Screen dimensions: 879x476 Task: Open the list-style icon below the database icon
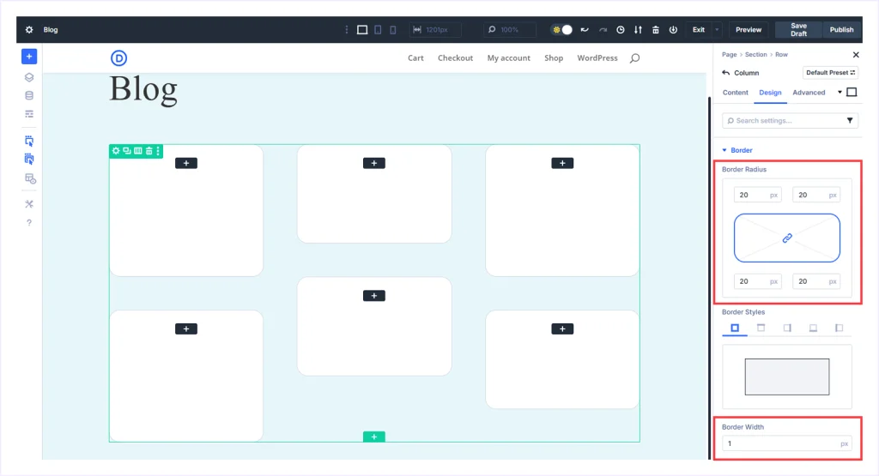click(29, 114)
